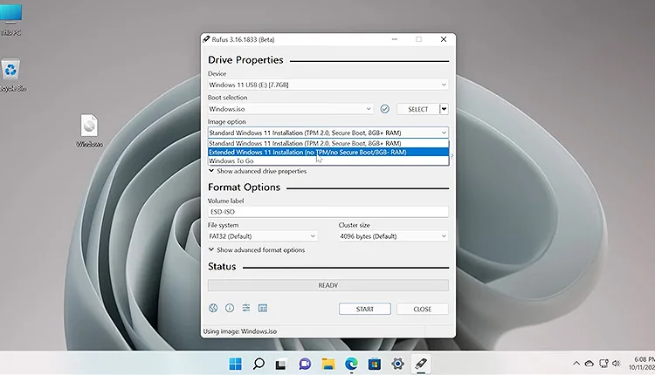Image resolution: width=655 pixels, height=375 pixels.
Task: Choose Windows To Go option
Action: (x=328, y=160)
